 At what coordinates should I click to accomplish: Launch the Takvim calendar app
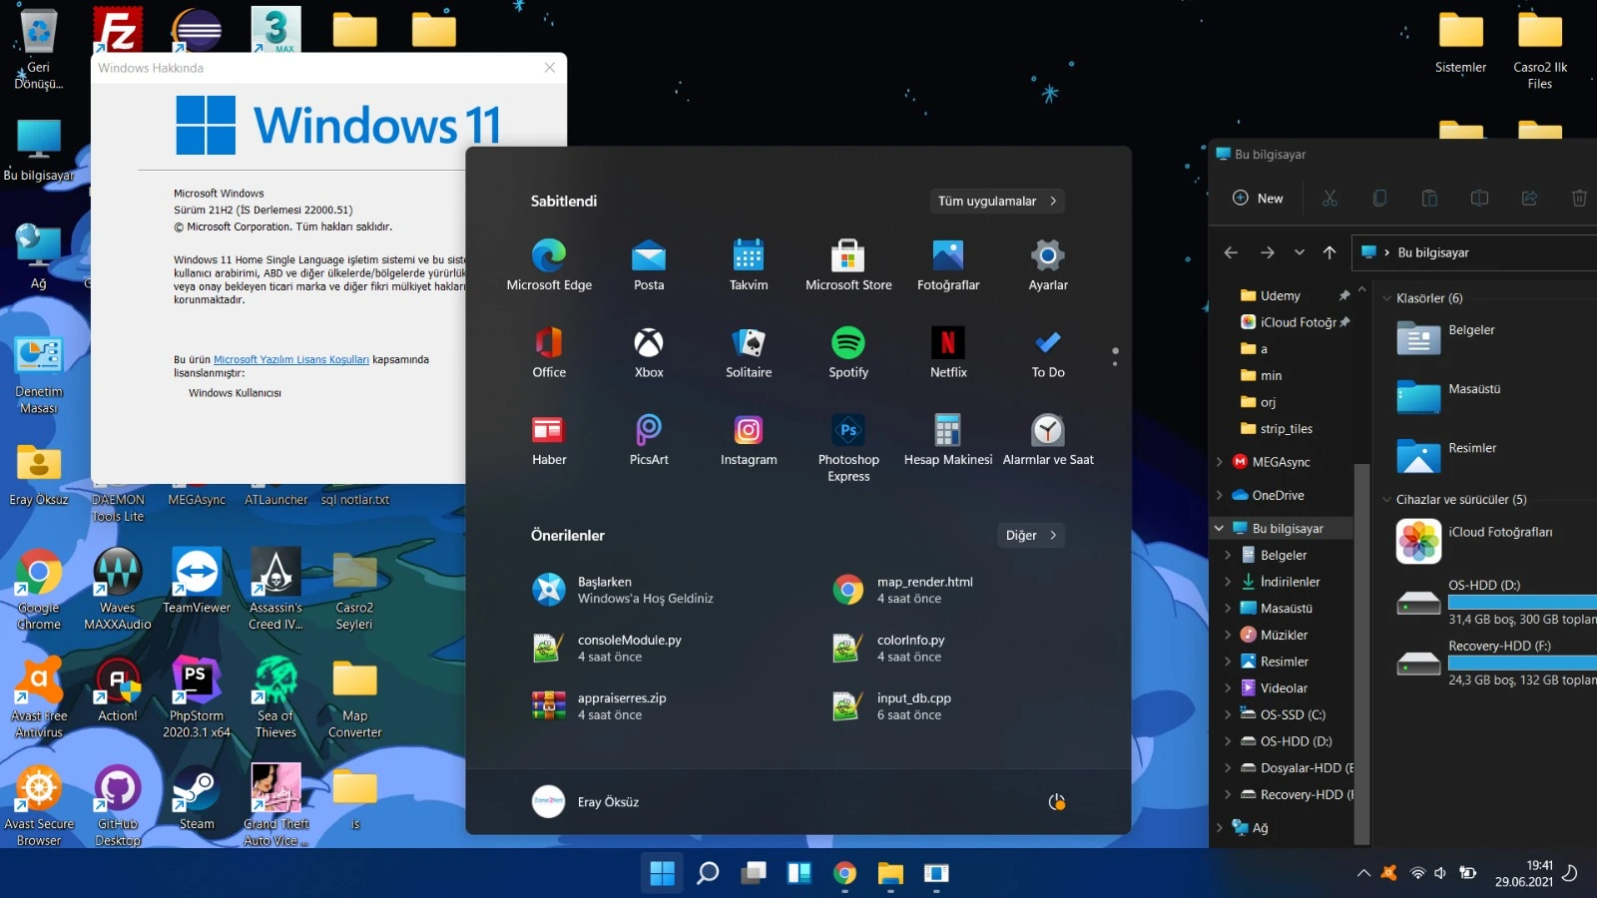point(749,265)
